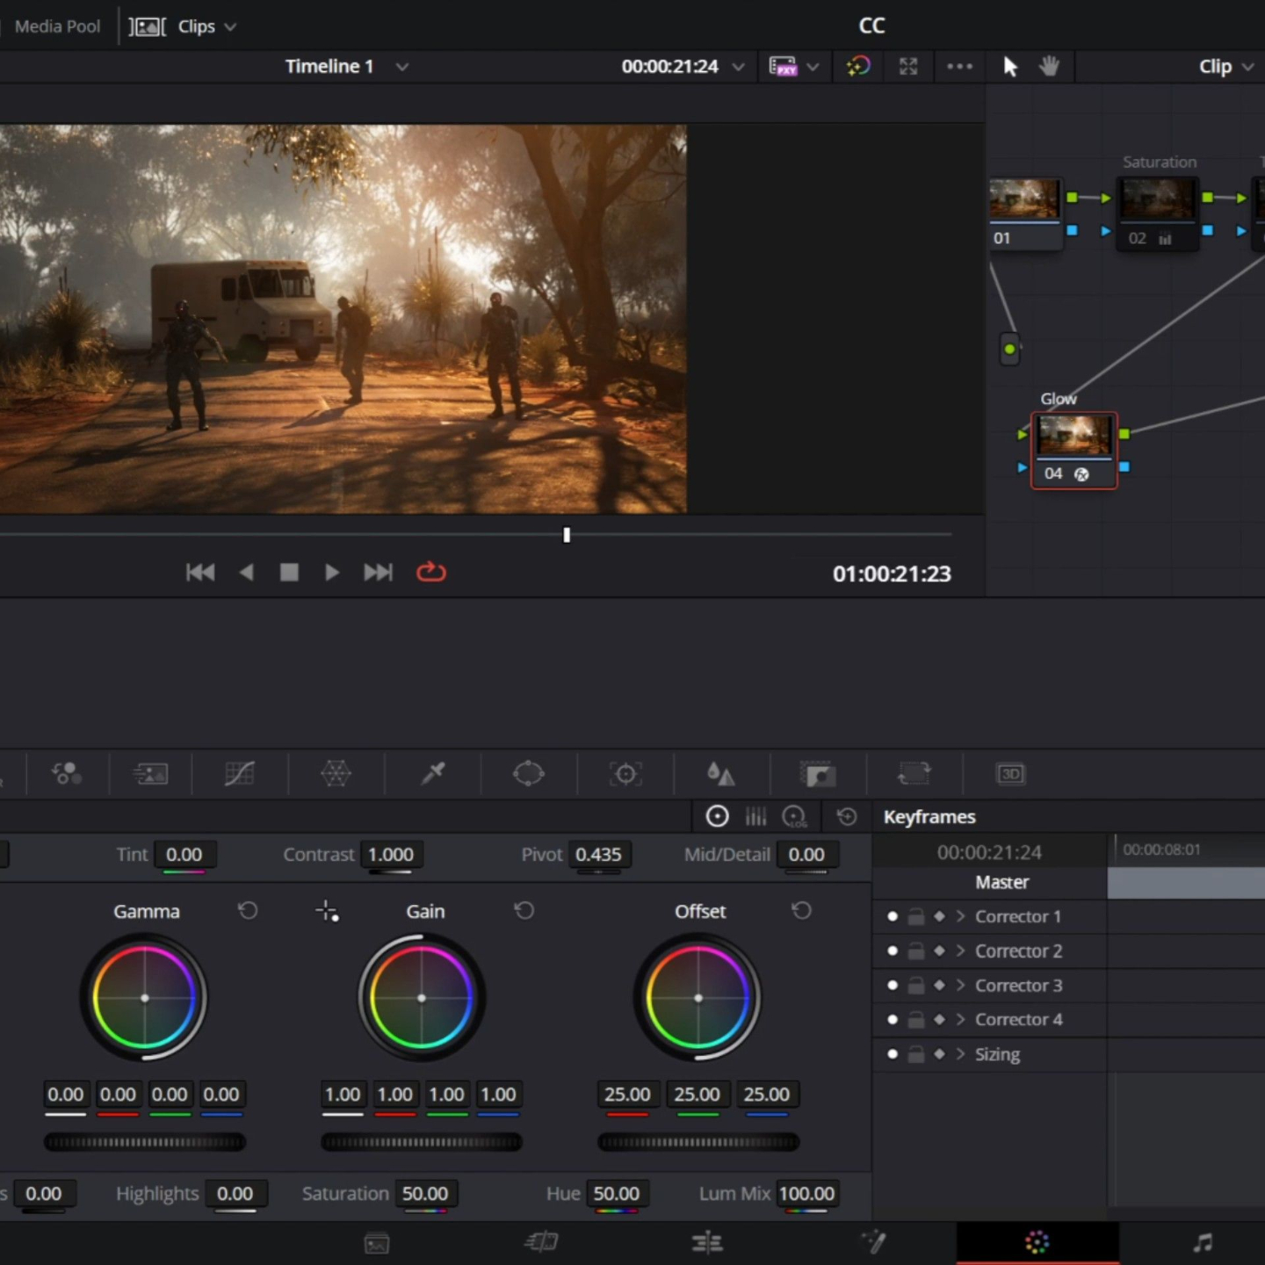Switch to the Fairlight page

(1203, 1242)
